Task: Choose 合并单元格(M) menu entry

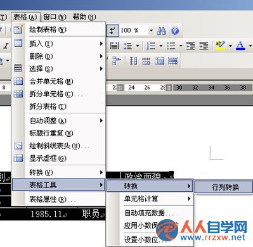Action: (x=58, y=82)
